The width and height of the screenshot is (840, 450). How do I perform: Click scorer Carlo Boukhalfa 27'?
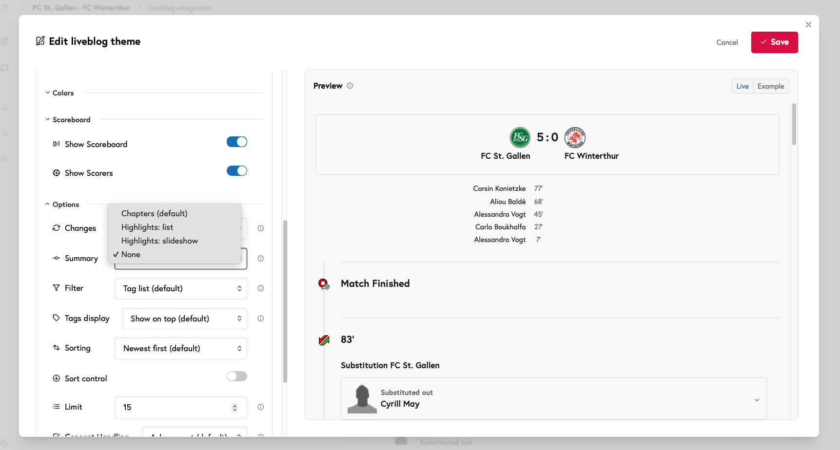509,227
